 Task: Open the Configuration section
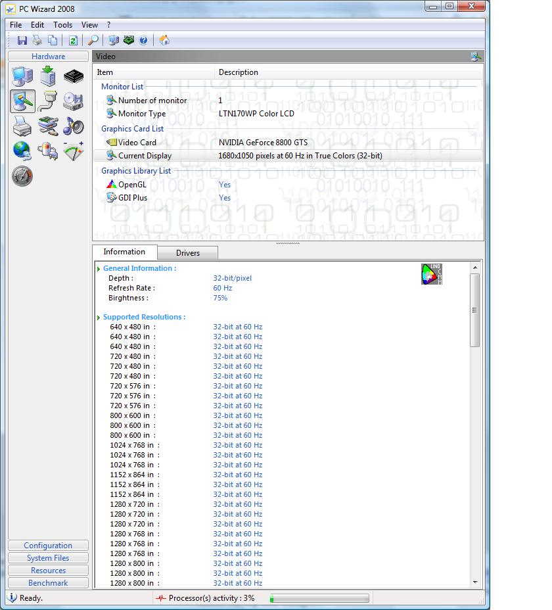pyautogui.click(x=48, y=546)
